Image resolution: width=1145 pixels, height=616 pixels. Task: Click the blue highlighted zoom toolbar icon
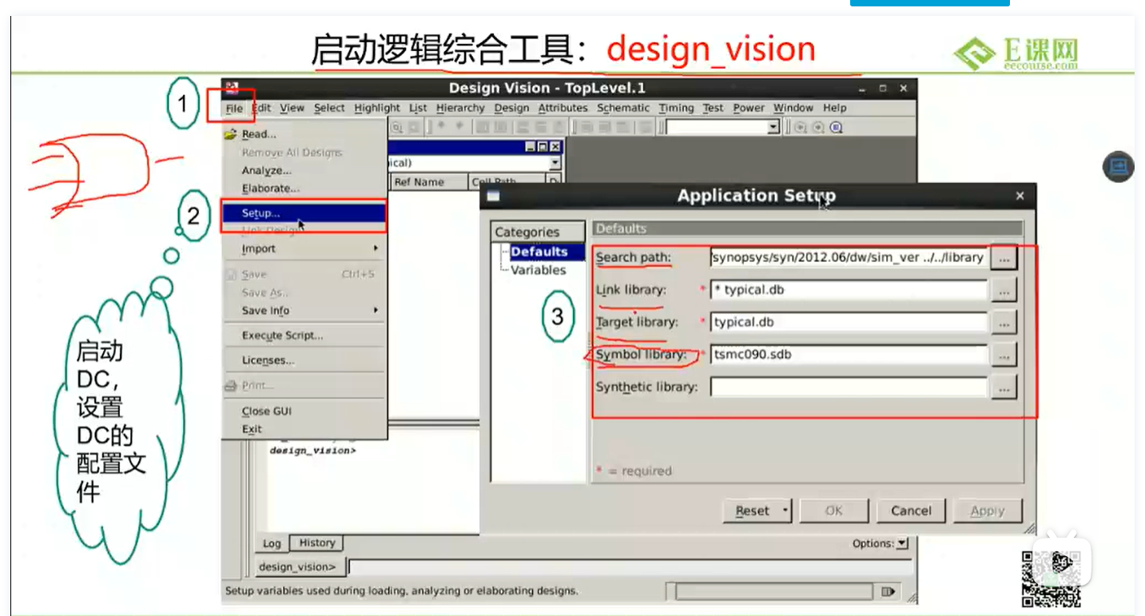coord(836,128)
